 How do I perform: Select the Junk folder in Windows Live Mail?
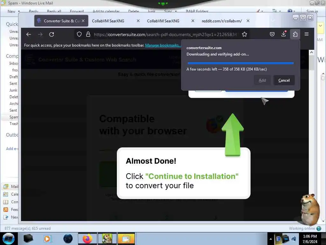[13, 90]
